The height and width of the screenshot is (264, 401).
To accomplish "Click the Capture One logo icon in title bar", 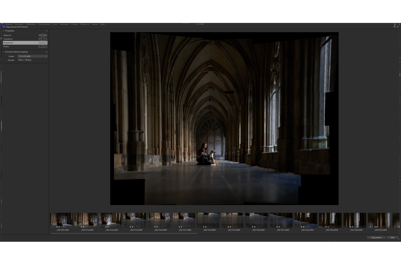I will [4, 27].
